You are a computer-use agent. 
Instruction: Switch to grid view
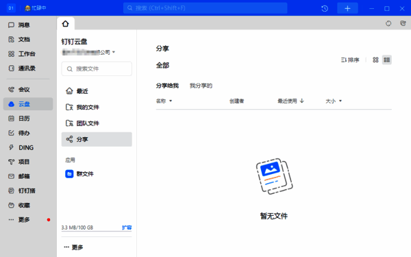(x=375, y=60)
